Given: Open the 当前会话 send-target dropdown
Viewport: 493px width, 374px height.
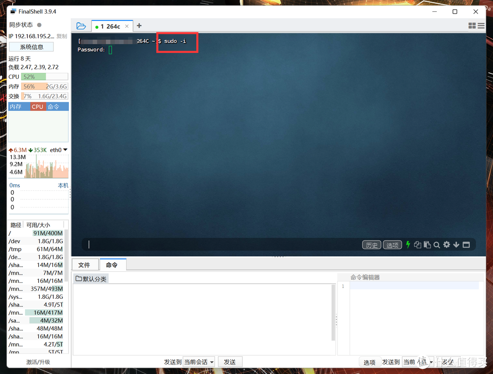Looking at the screenshot, I should tap(199, 361).
